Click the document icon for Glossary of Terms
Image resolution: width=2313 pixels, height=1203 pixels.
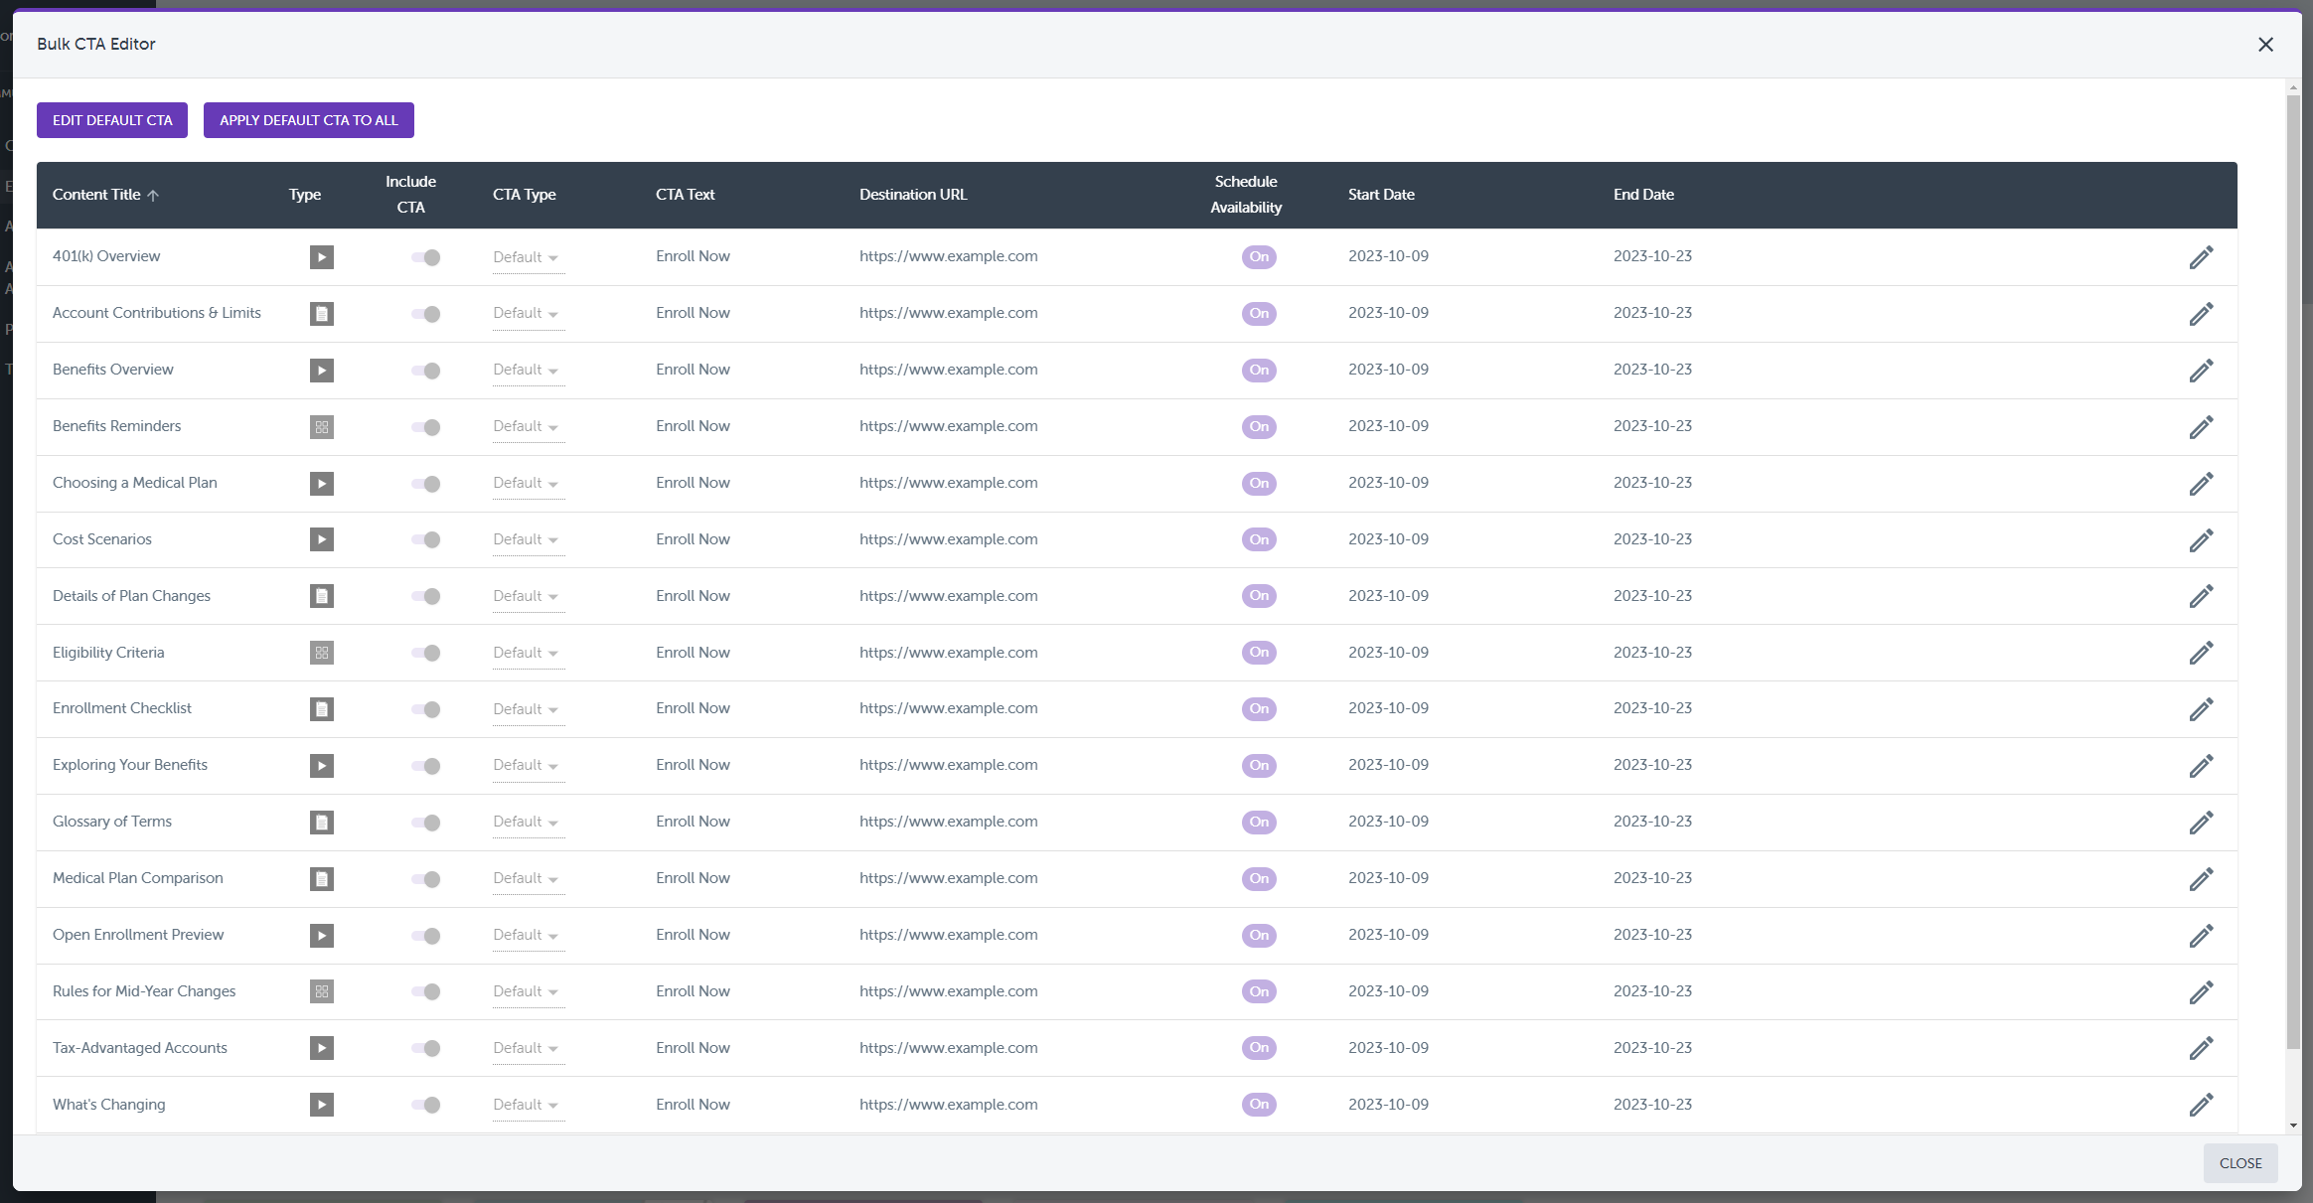321,822
